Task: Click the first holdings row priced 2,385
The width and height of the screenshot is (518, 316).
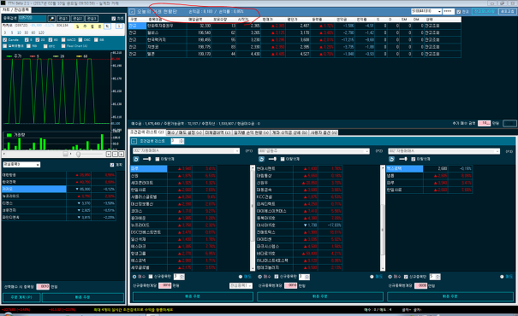Action: coord(295,26)
